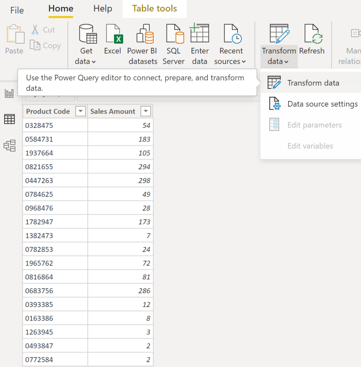Image resolution: width=361 pixels, height=367 pixels.
Task: Expand the Recent sources dropdown arrow
Action: coord(244,62)
